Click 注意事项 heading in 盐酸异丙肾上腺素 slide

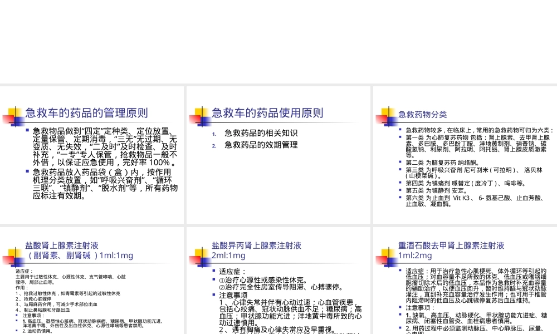[x=233, y=295]
